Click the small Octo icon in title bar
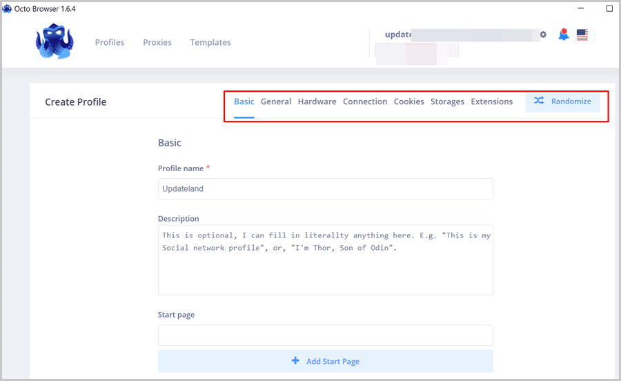 coord(7,9)
